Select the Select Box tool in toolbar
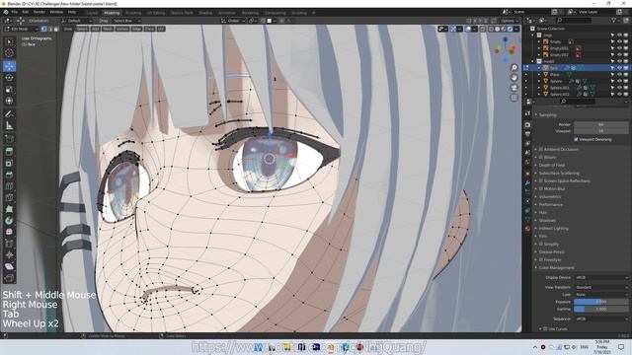This screenshot has height=355, width=632. coord(9,41)
